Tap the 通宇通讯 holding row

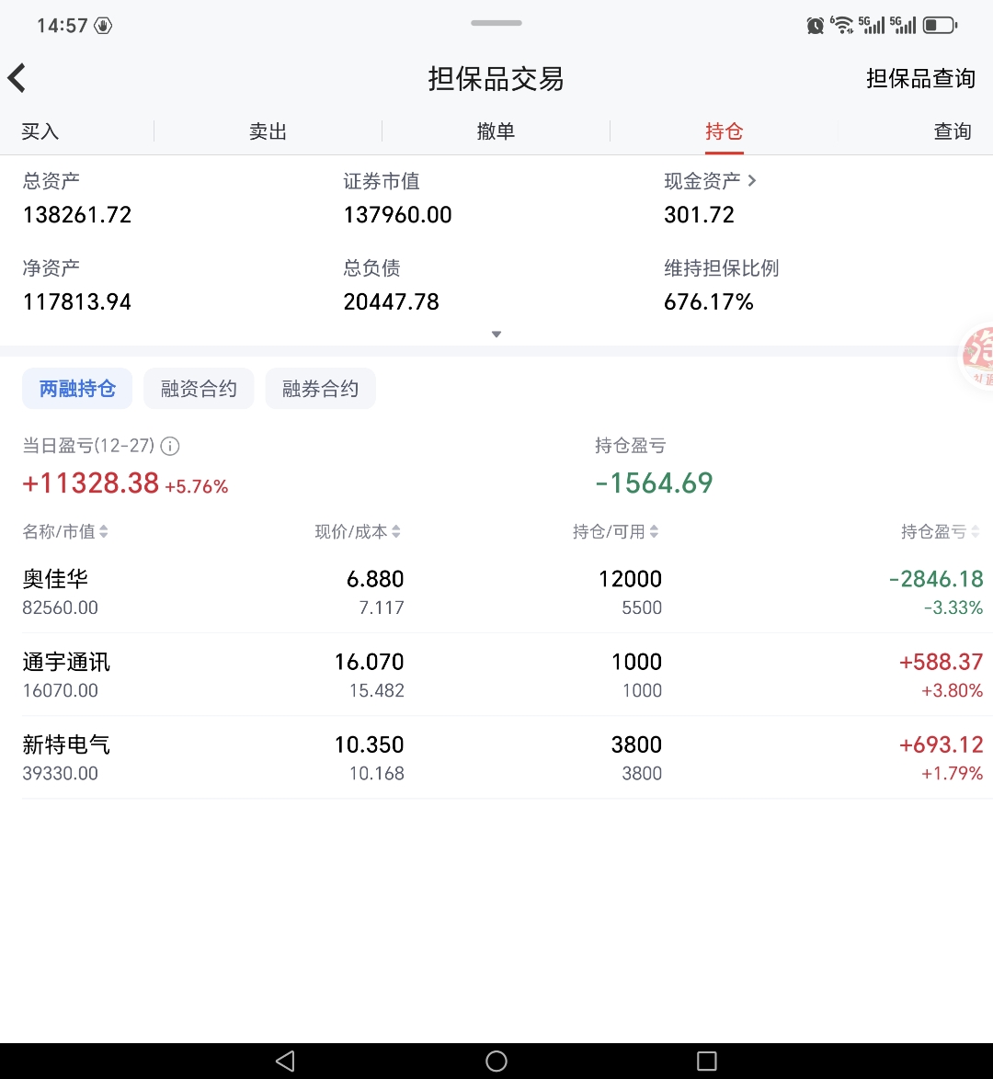tap(496, 674)
